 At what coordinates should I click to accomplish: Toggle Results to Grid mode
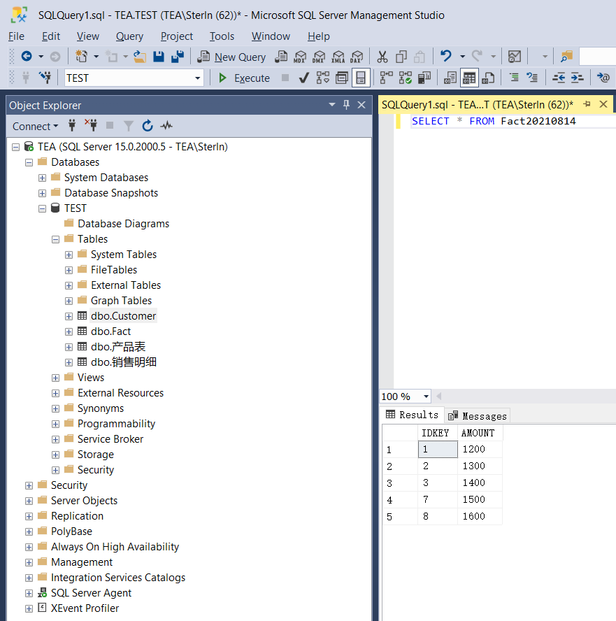click(469, 78)
